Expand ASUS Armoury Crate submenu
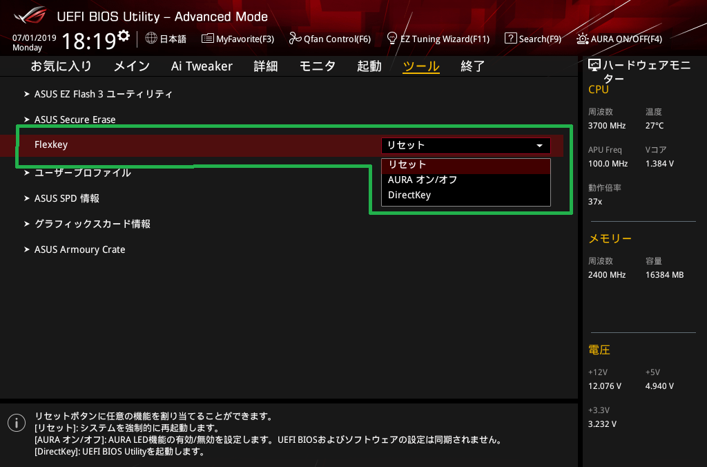 [80, 249]
